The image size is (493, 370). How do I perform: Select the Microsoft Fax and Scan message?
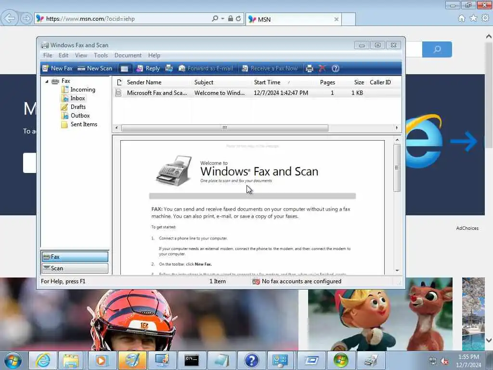257,93
